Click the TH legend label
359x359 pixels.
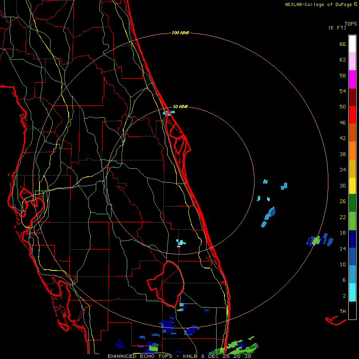(x=343, y=311)
